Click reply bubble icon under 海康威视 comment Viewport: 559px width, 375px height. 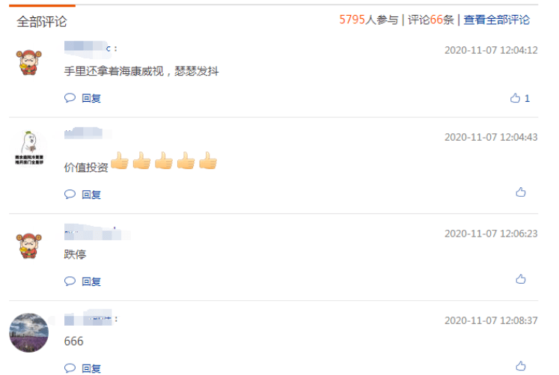tap(70, 97)
